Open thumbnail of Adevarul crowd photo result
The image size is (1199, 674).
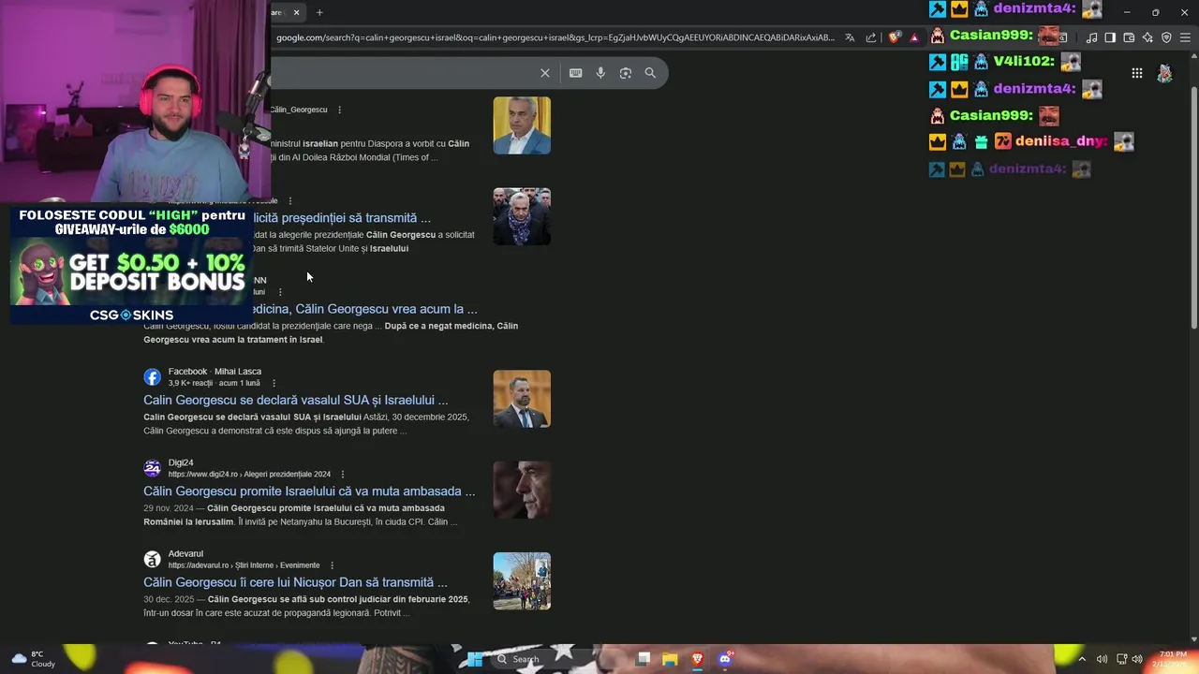522,581
